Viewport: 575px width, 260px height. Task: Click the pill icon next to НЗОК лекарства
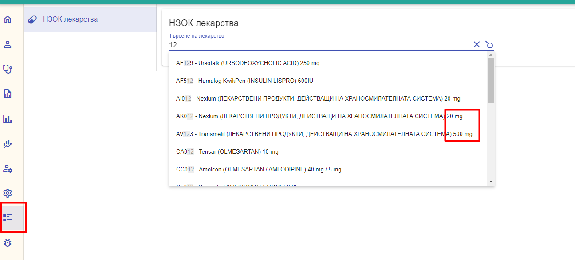point(32,19)
